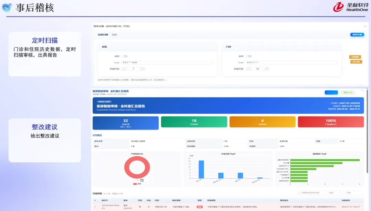
Task: Click the 门诊 回溯天数 value 30
Action: coord(257,69)
